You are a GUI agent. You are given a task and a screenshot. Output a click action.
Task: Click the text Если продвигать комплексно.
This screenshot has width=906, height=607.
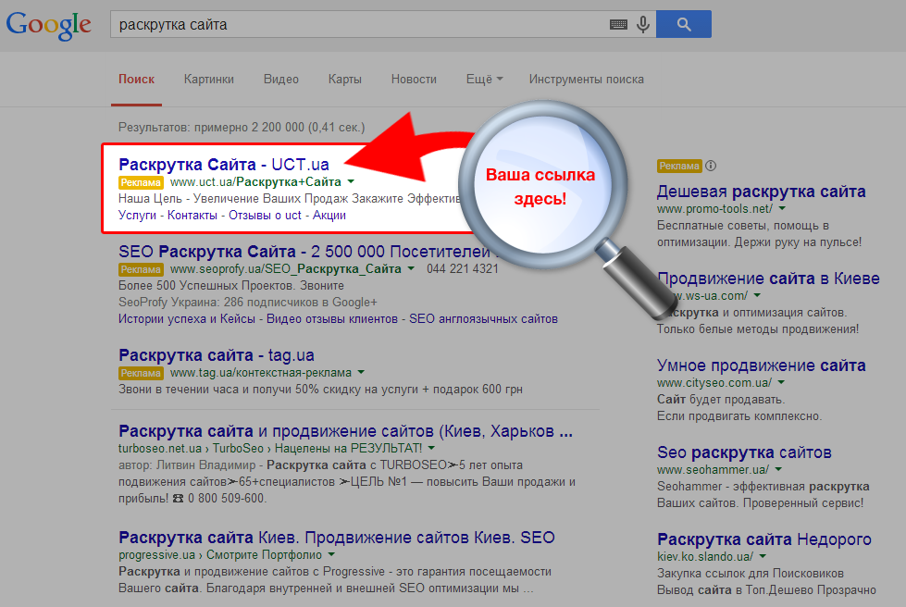pos(739,415)
